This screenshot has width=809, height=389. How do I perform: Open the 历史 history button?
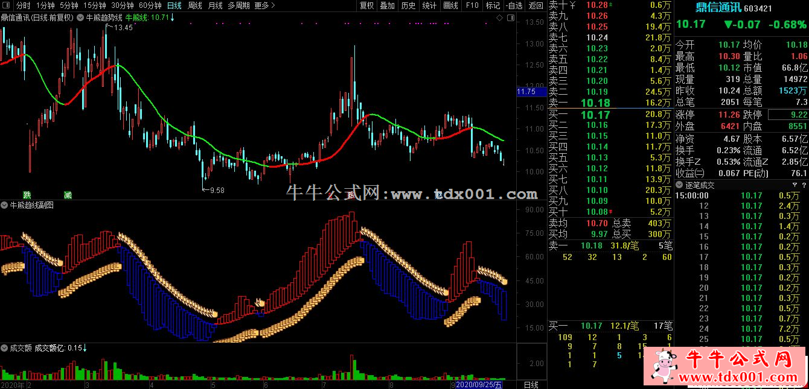tap(408, 5)
